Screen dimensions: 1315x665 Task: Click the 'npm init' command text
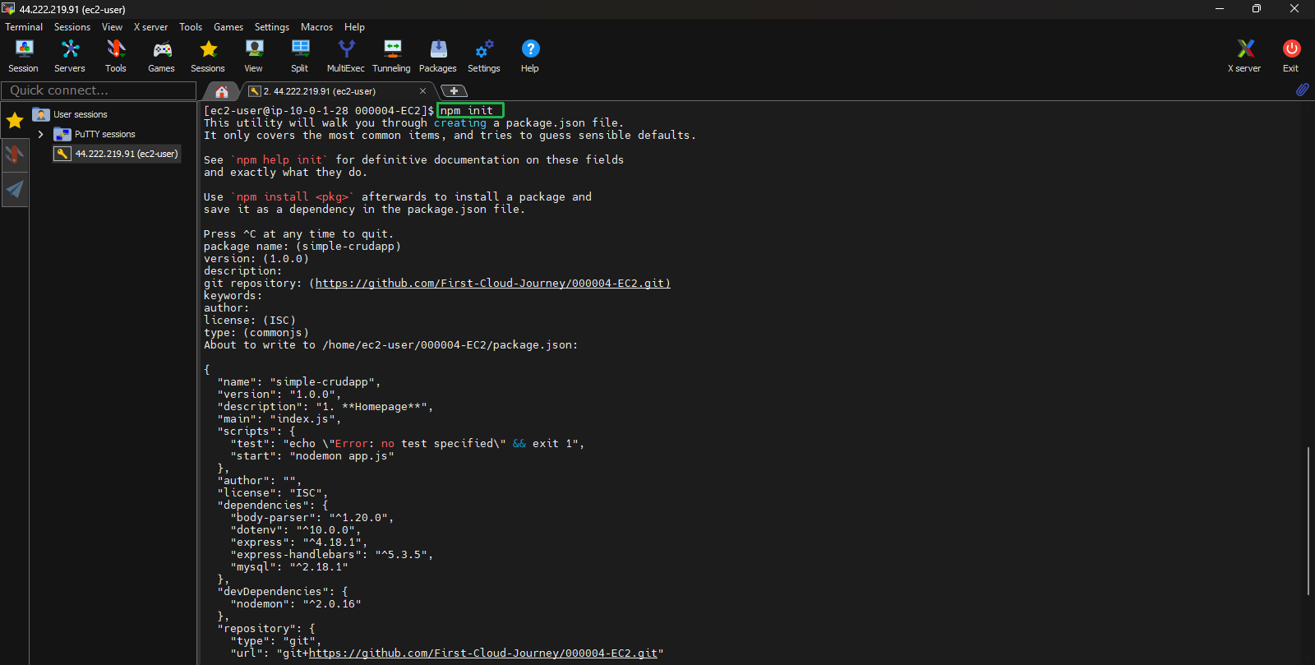pos(467,111)
